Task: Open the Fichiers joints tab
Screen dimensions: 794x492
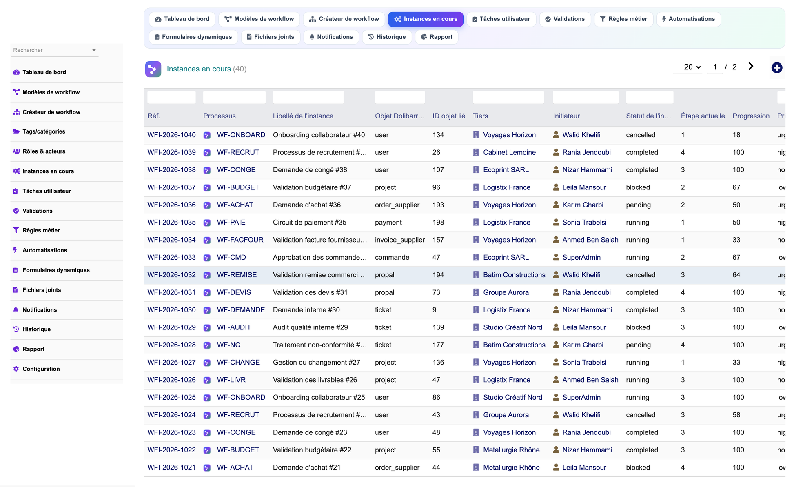Action: (271, 37)
